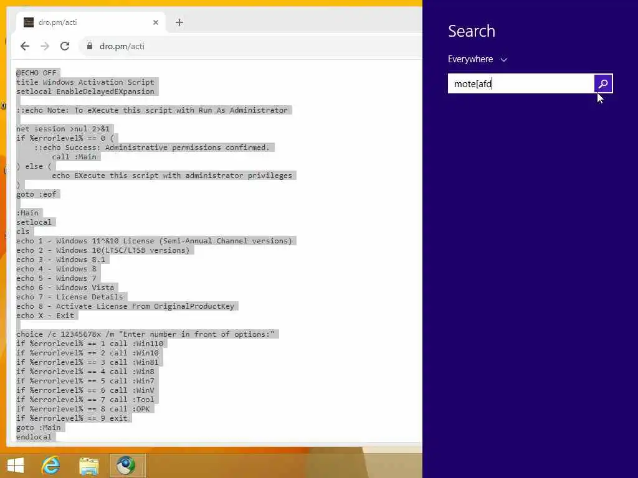Click the ':Main' label line
Screen dimensions: 638x478
pos(27,213)
